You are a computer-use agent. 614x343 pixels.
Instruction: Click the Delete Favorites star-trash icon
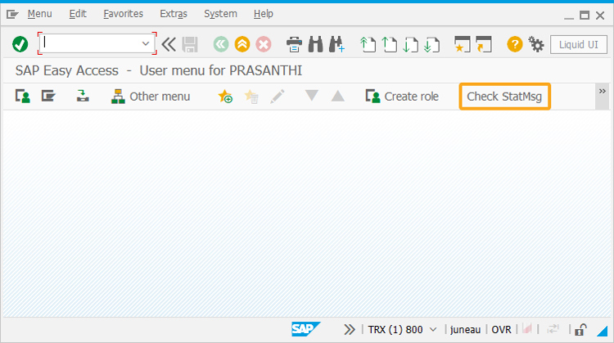tap(251, 97)
